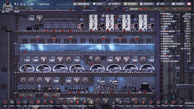
Task: Open the Research screen
Action: [x=130, y=4]
